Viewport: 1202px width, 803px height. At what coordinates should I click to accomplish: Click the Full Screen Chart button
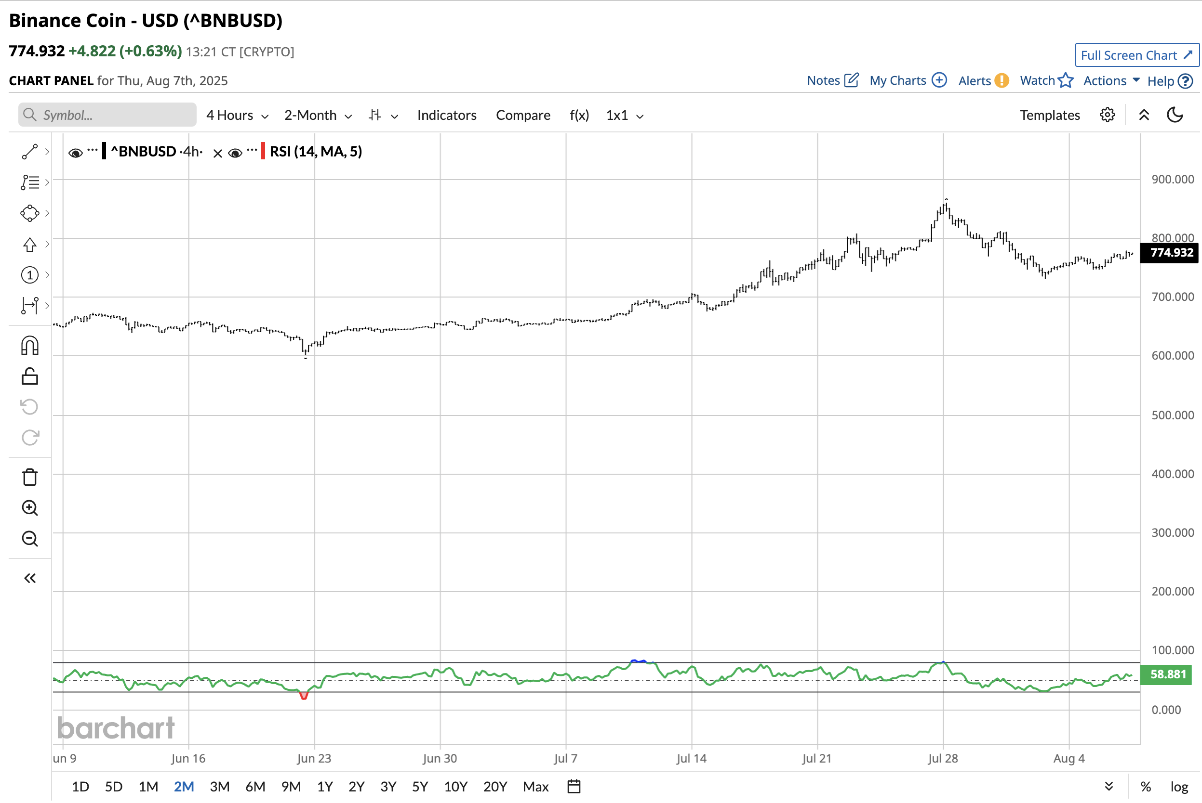[x=1137, y=55]
